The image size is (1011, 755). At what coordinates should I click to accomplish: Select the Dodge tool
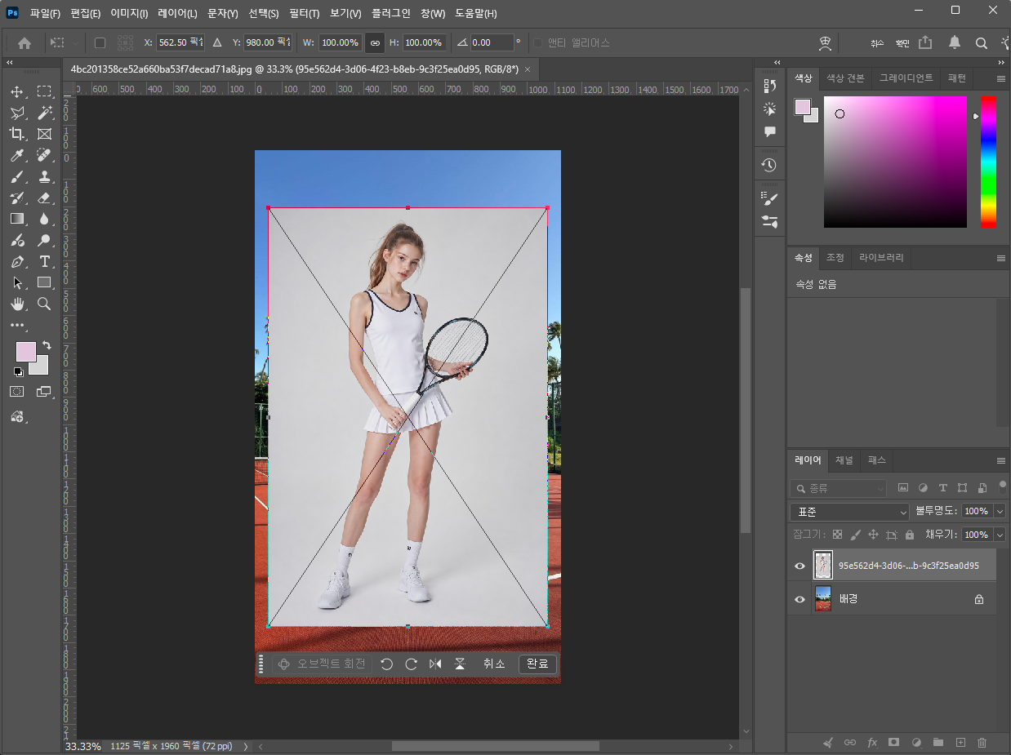pos(44,240)
